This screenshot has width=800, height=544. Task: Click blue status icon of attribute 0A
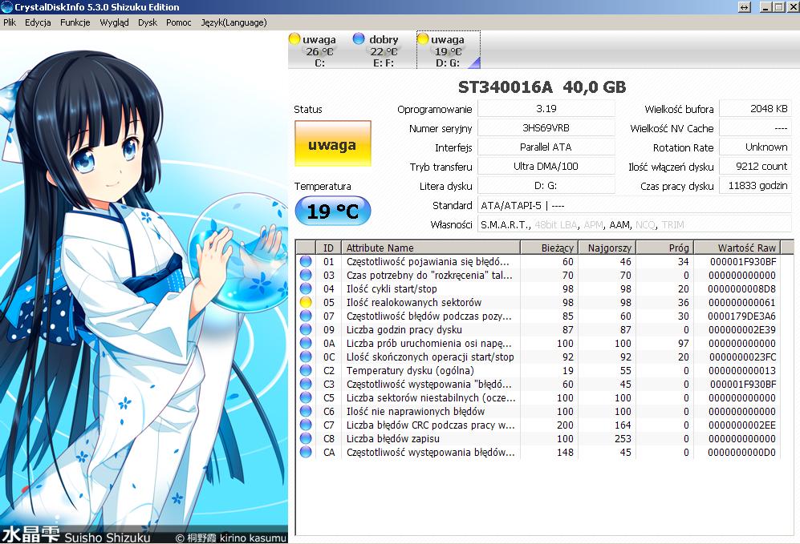[306, 344]
